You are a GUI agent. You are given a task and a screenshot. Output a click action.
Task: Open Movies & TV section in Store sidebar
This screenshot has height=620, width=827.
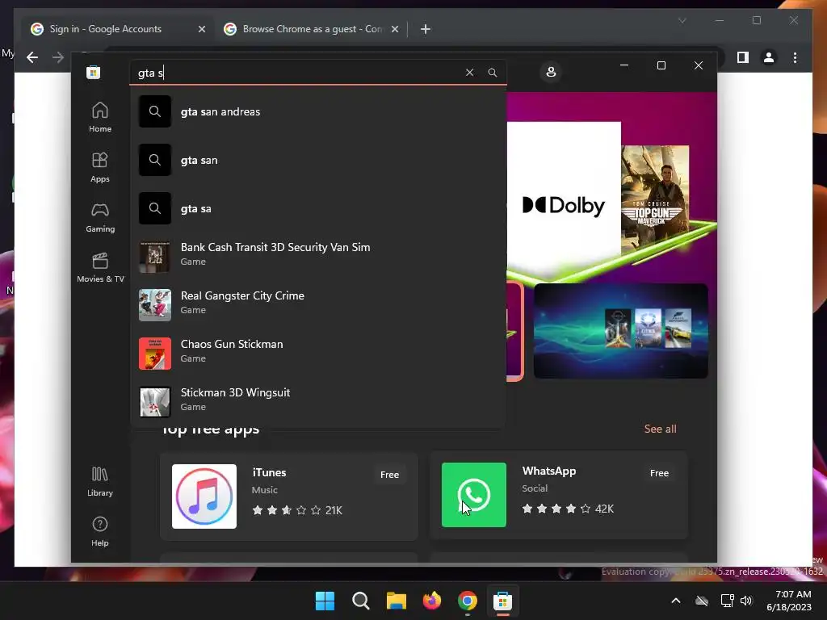pyautogui.click(x=99, y=267)
